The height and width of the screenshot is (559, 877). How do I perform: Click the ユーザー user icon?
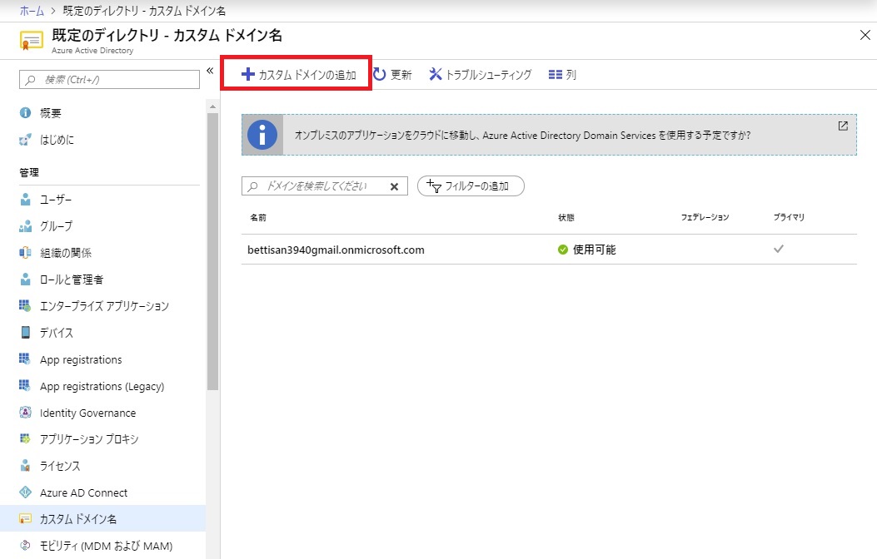point(25,200)
